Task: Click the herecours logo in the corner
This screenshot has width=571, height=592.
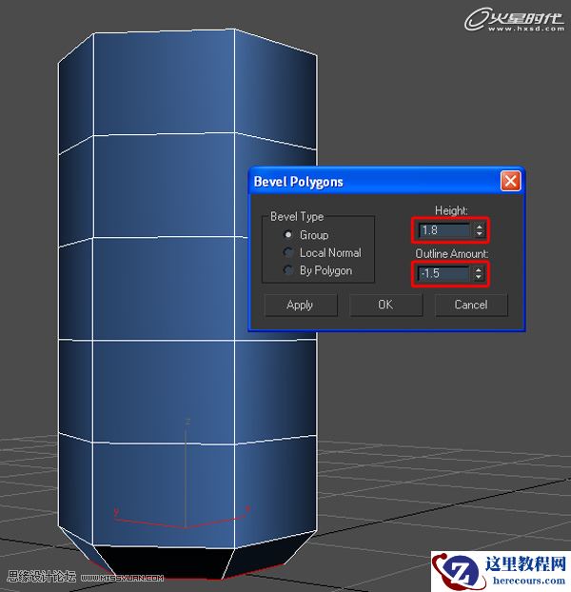Action: 501,571
